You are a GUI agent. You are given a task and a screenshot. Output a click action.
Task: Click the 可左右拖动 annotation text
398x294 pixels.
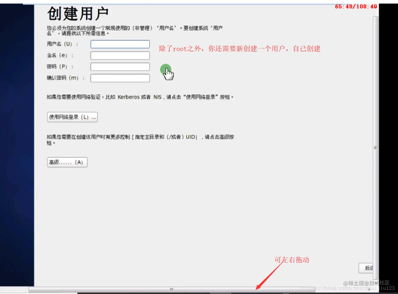coord(292,260)
